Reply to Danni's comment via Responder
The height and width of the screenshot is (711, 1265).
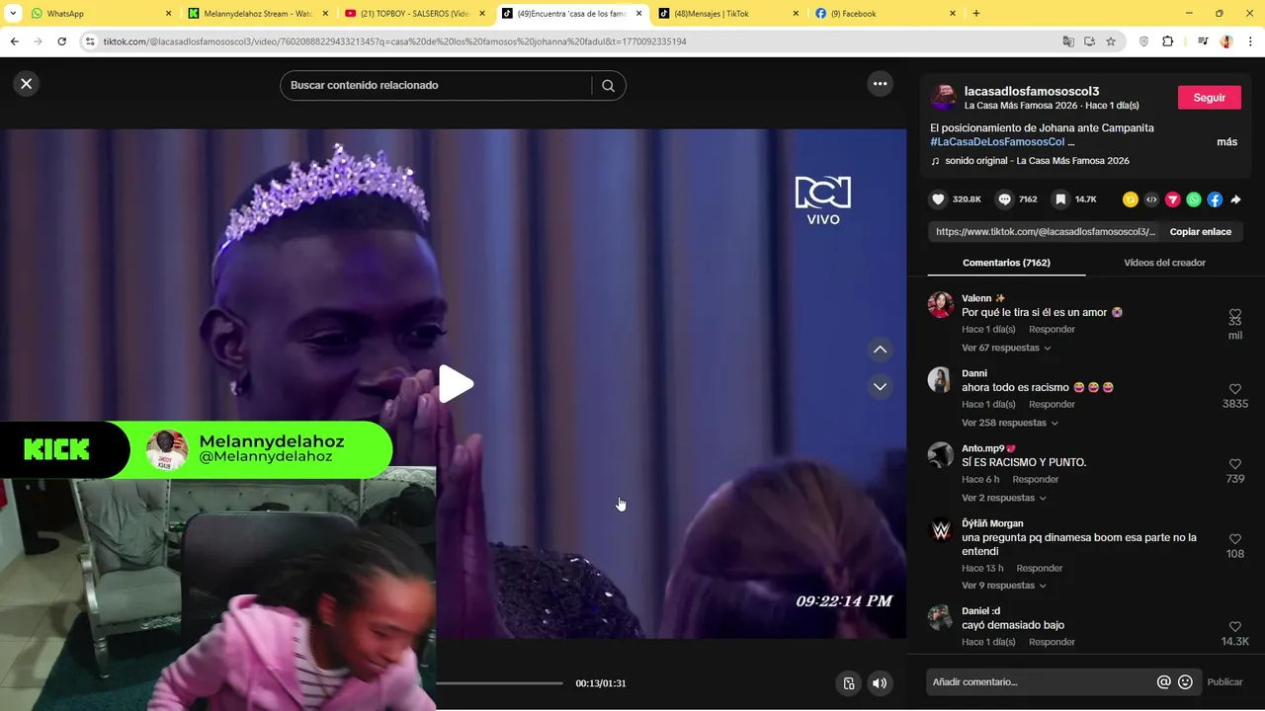pos(1052,405)
